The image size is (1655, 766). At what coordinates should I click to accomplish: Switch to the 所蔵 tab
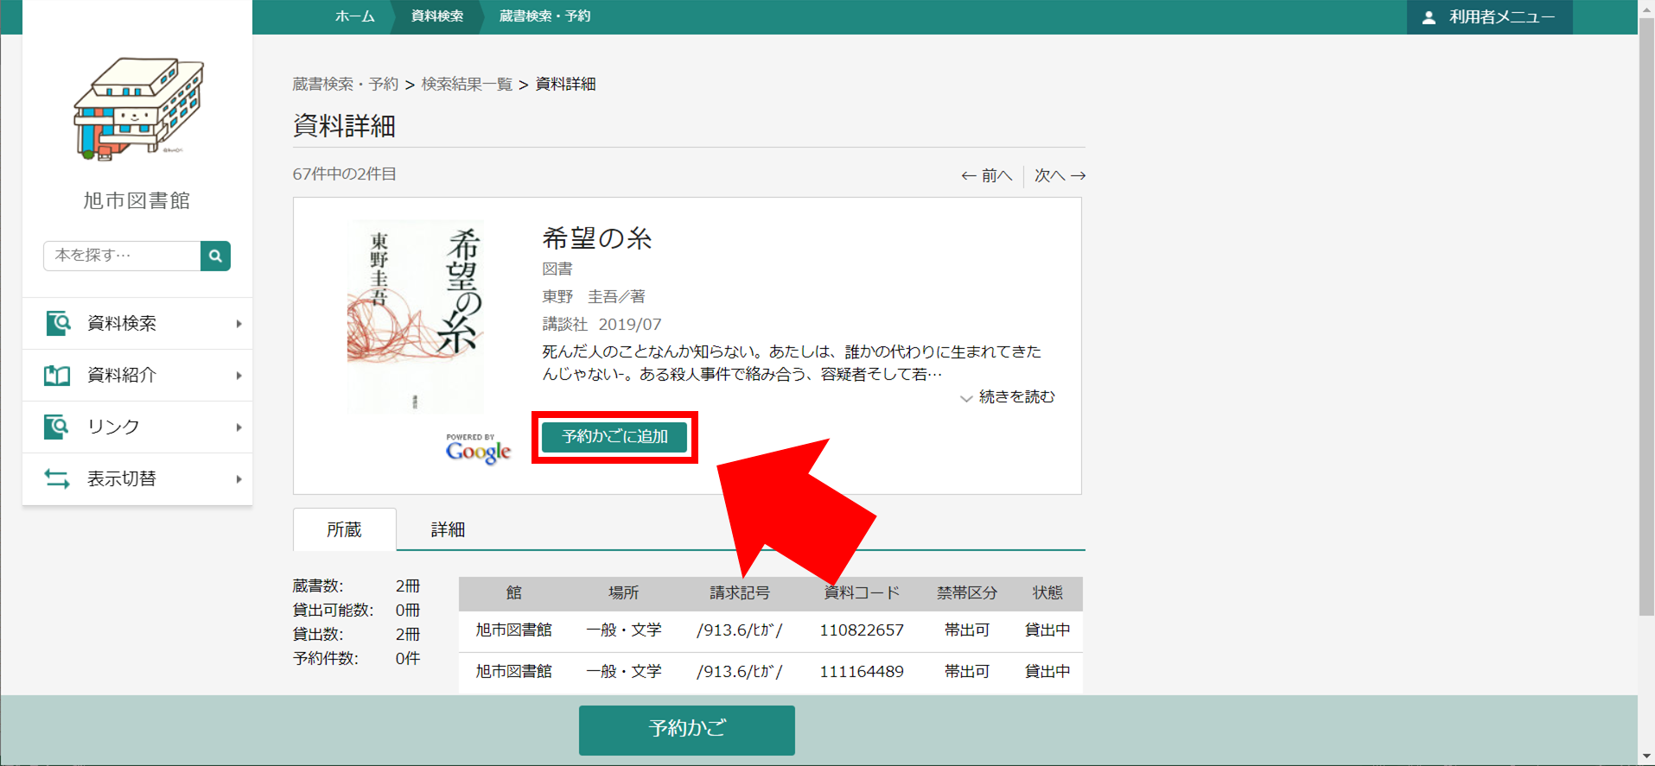tap(345, 529)
